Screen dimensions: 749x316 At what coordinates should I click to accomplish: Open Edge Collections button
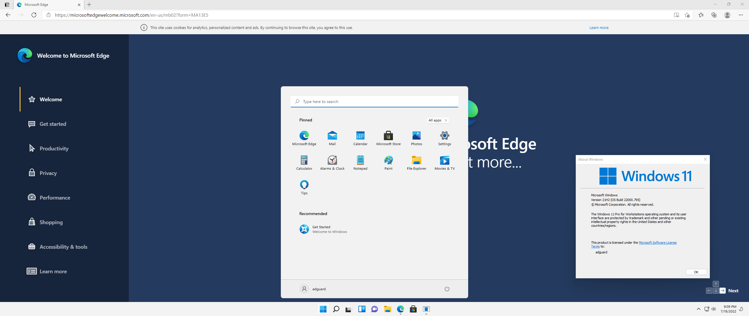(714, 15)
